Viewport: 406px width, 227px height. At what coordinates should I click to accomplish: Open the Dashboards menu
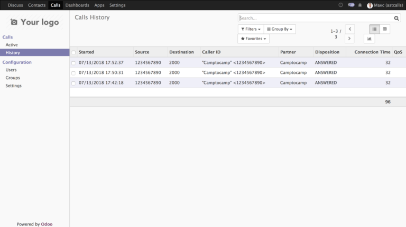tap(77, 5)
